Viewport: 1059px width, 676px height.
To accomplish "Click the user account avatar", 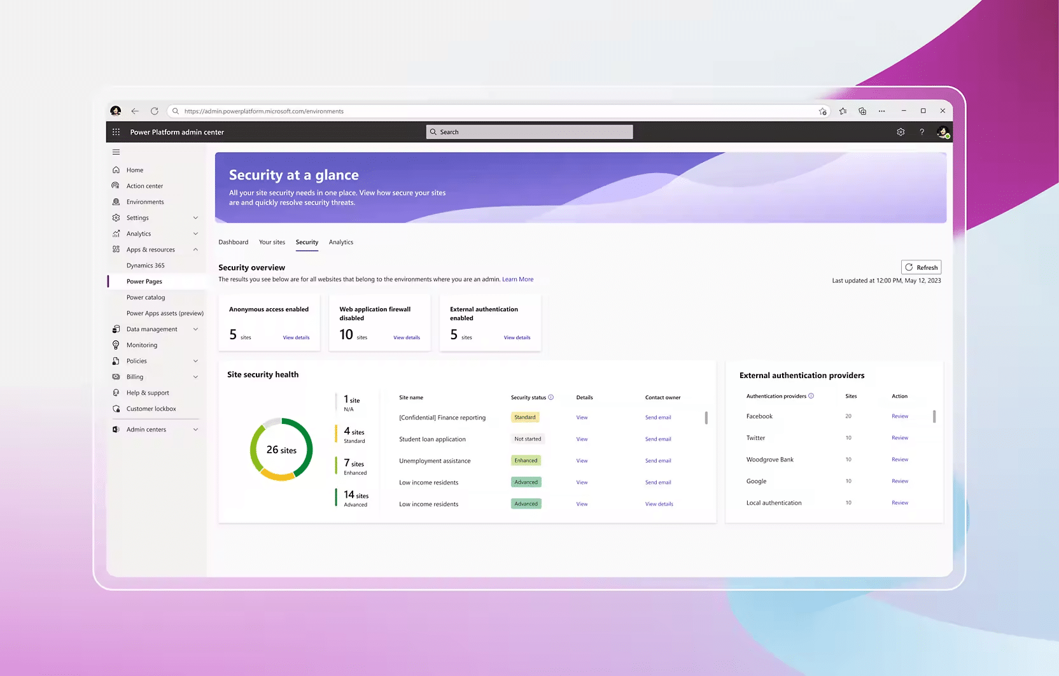I will pyautogui.click(x=943, y=132).
